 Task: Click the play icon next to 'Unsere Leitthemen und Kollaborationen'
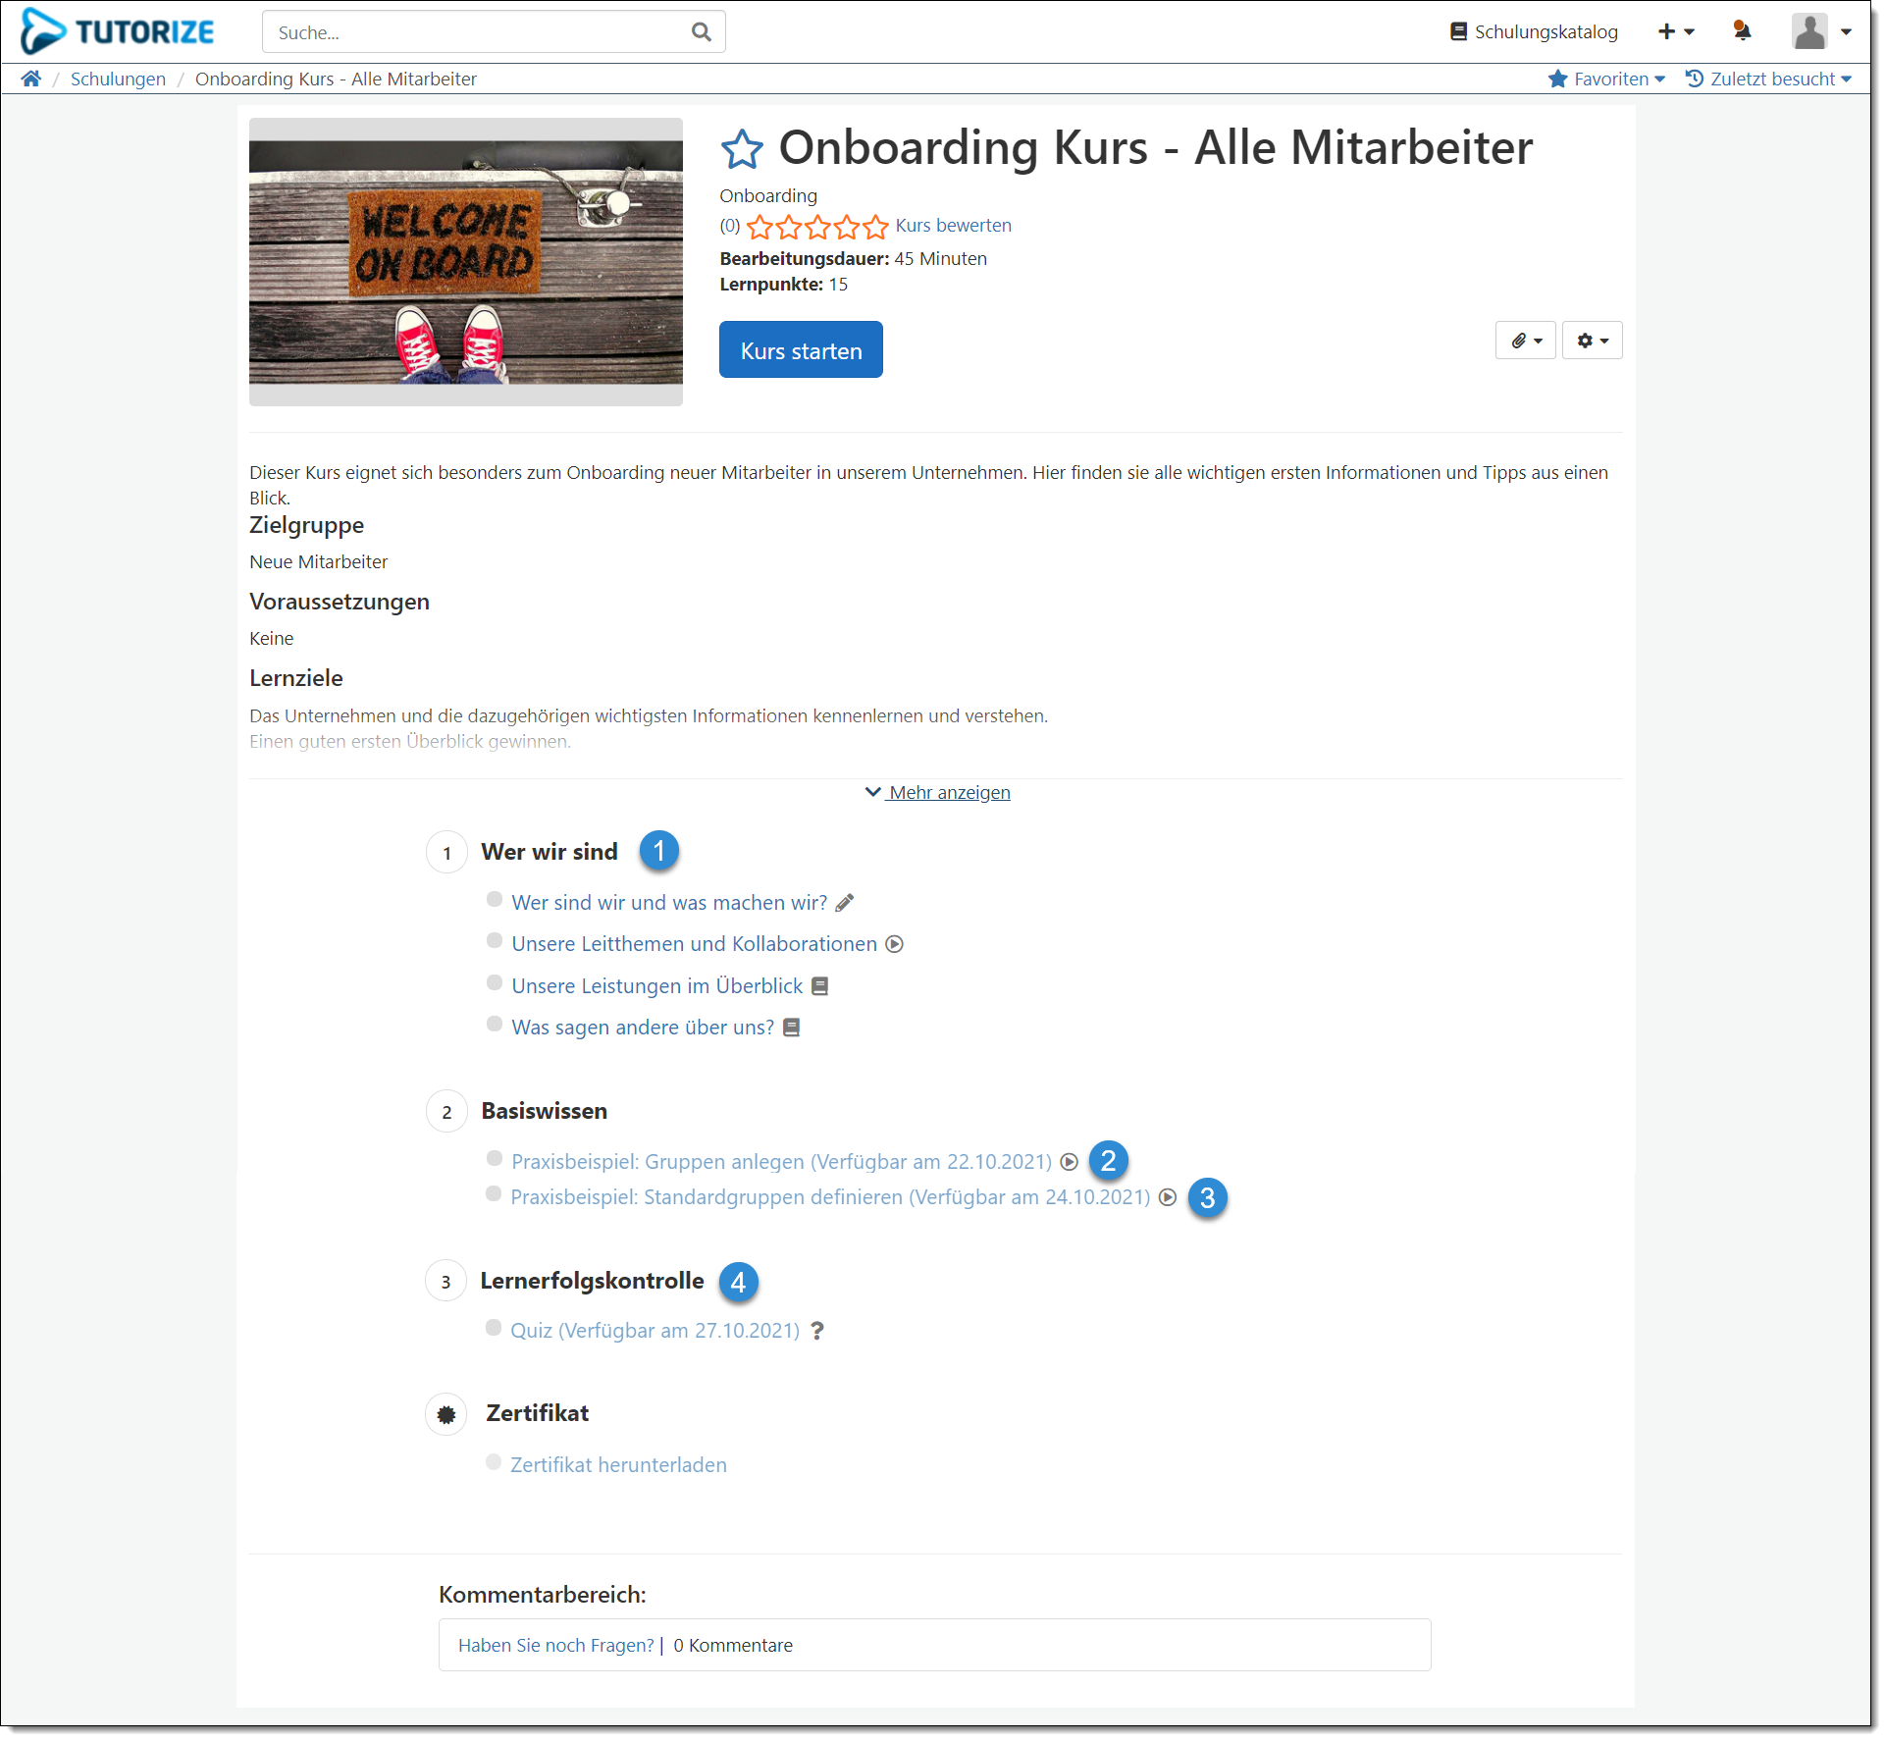tap(894, 944)
